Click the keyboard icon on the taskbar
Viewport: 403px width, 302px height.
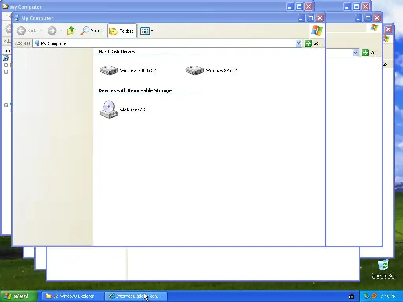pyautogui.click(x=351, y=296)
